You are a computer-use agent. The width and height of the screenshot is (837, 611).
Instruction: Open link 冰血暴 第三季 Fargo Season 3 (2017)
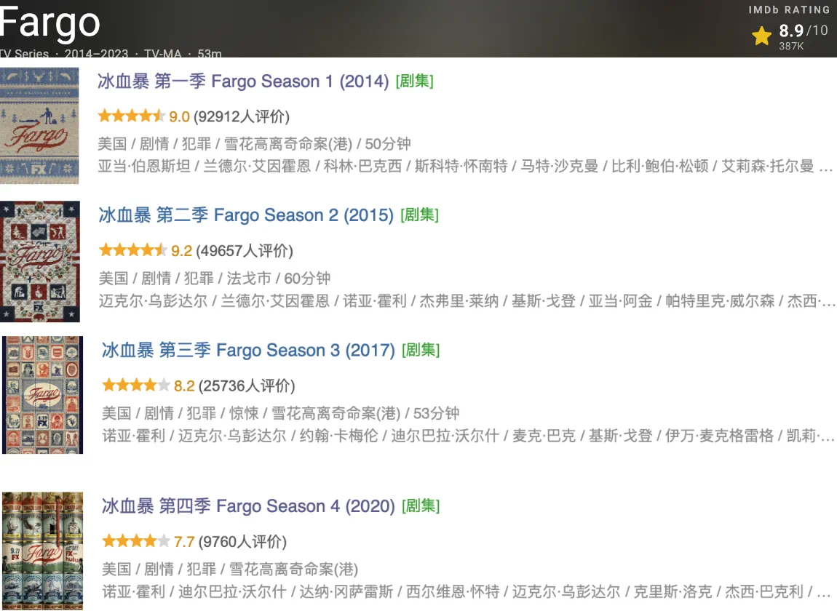[x=248, y=350]
